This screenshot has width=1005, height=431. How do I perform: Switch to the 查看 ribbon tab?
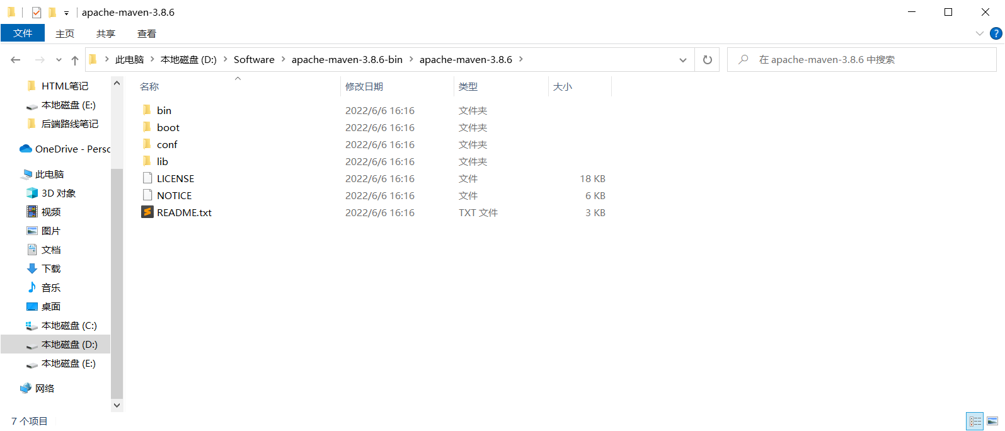click(146, 33)
